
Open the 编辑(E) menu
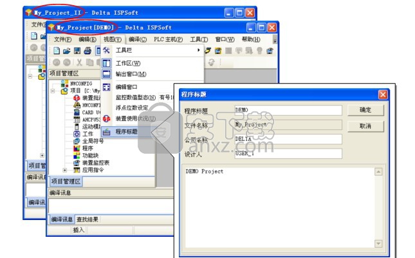click(x=88, y=39)
